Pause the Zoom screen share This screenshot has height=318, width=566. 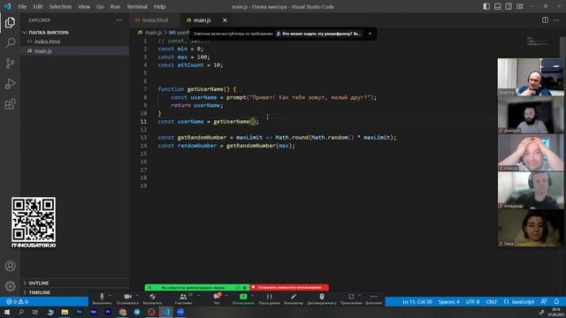click(x=269, y=299)
